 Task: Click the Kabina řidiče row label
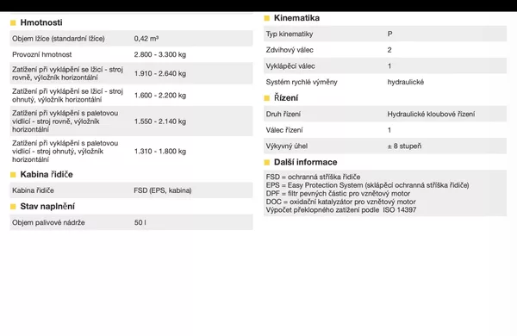(x=33, y=190)
